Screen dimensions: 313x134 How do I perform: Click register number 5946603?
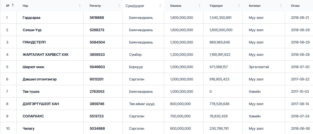pos(97,67)
